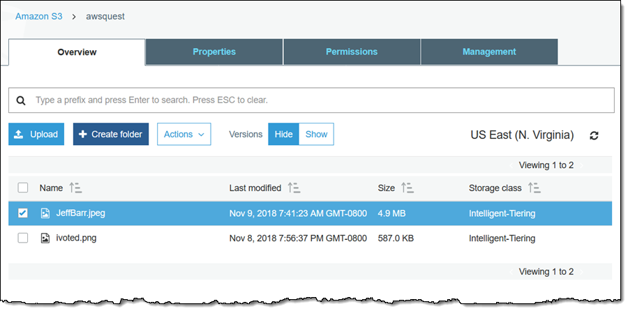Follow the Amazon S3 breadcrumb link
This screenshot has width=628, height=311.
pyautogui.click(x=38, y=16)
